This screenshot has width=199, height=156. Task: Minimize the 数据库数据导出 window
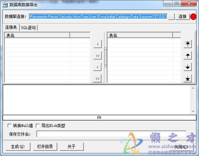[168, 4]
